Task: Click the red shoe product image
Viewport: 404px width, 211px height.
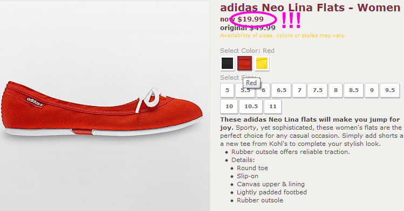Action: (102, 109)
